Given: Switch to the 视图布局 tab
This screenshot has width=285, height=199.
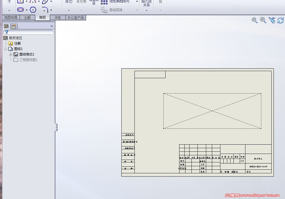Looking at the screenshot, I should 11,17.
